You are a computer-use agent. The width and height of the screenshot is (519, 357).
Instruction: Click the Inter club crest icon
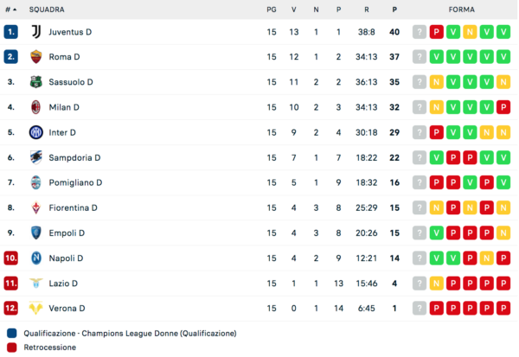pos(35,132)
